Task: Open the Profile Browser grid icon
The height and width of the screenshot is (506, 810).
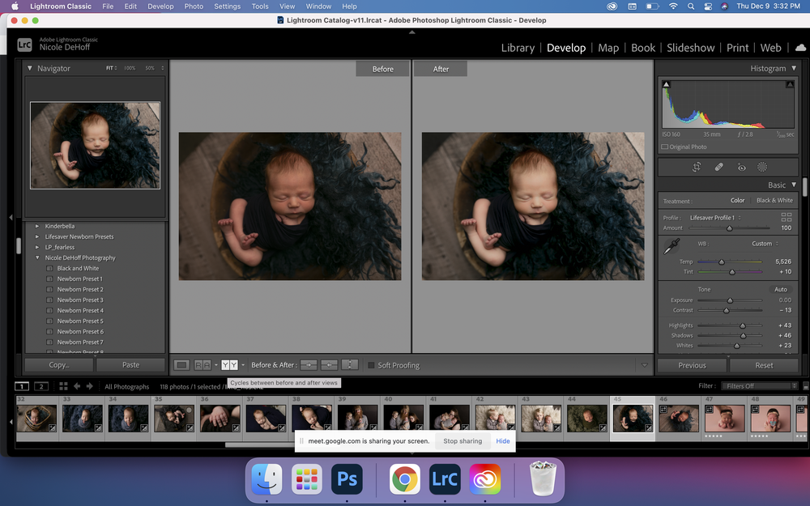Action: tap(787, 217)
